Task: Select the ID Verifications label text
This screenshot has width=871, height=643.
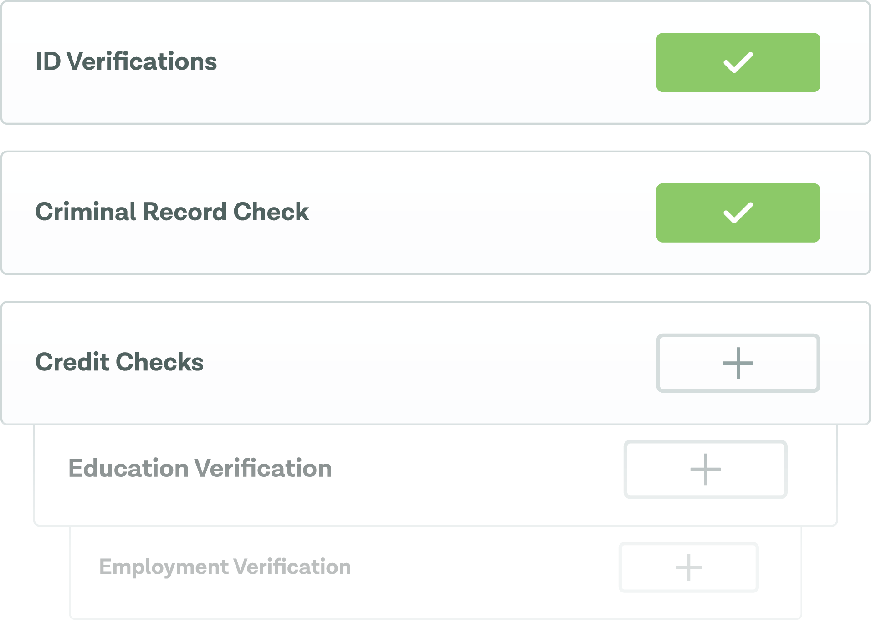Action: coord(126,61)
